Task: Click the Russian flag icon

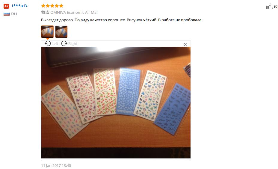Action: (x=7, y=14)
